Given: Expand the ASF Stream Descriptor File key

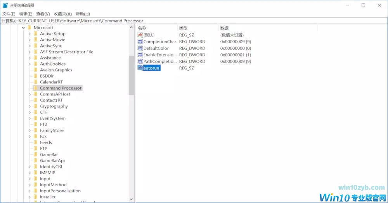Looking at the screenshot, I should (29, 52).
